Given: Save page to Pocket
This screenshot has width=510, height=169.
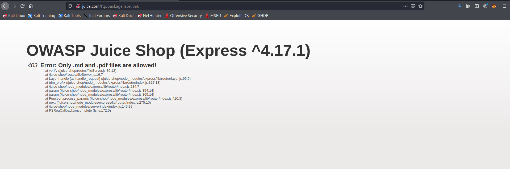Looking at the screenshot, I should tap(413, 6).
